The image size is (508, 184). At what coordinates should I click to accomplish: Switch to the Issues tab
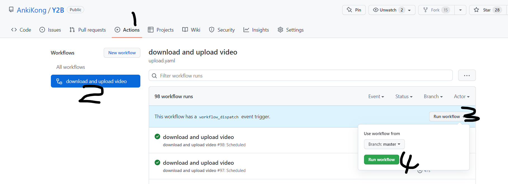[50, 30]
